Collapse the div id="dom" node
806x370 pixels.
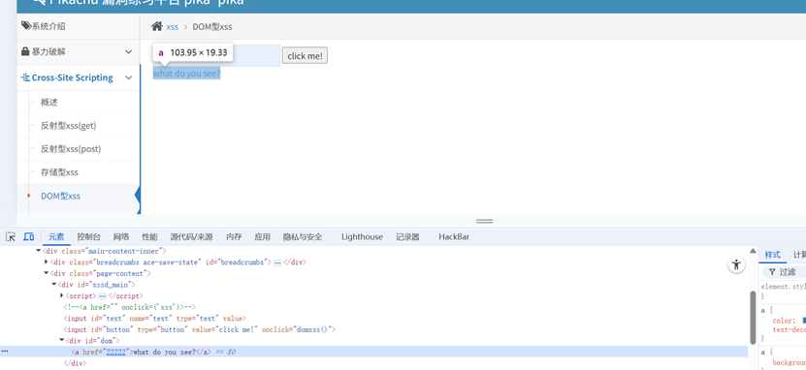(x=62, y=340)
